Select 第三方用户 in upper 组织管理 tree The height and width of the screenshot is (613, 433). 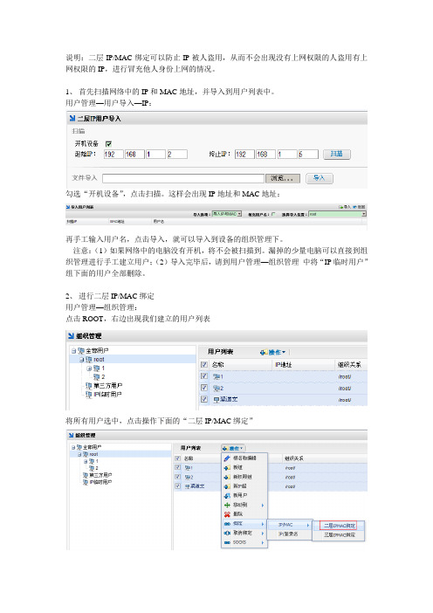tap(108, 385)
